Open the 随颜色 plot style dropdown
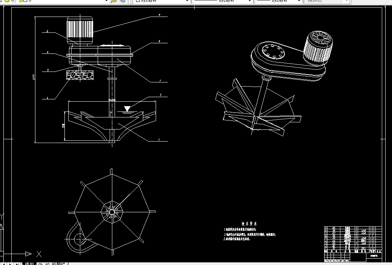This screenshot has width=392, height=265. [346, 1]
